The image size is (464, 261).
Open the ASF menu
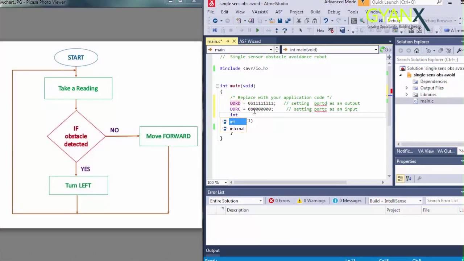pyautogui.click(x=279, y=12)
